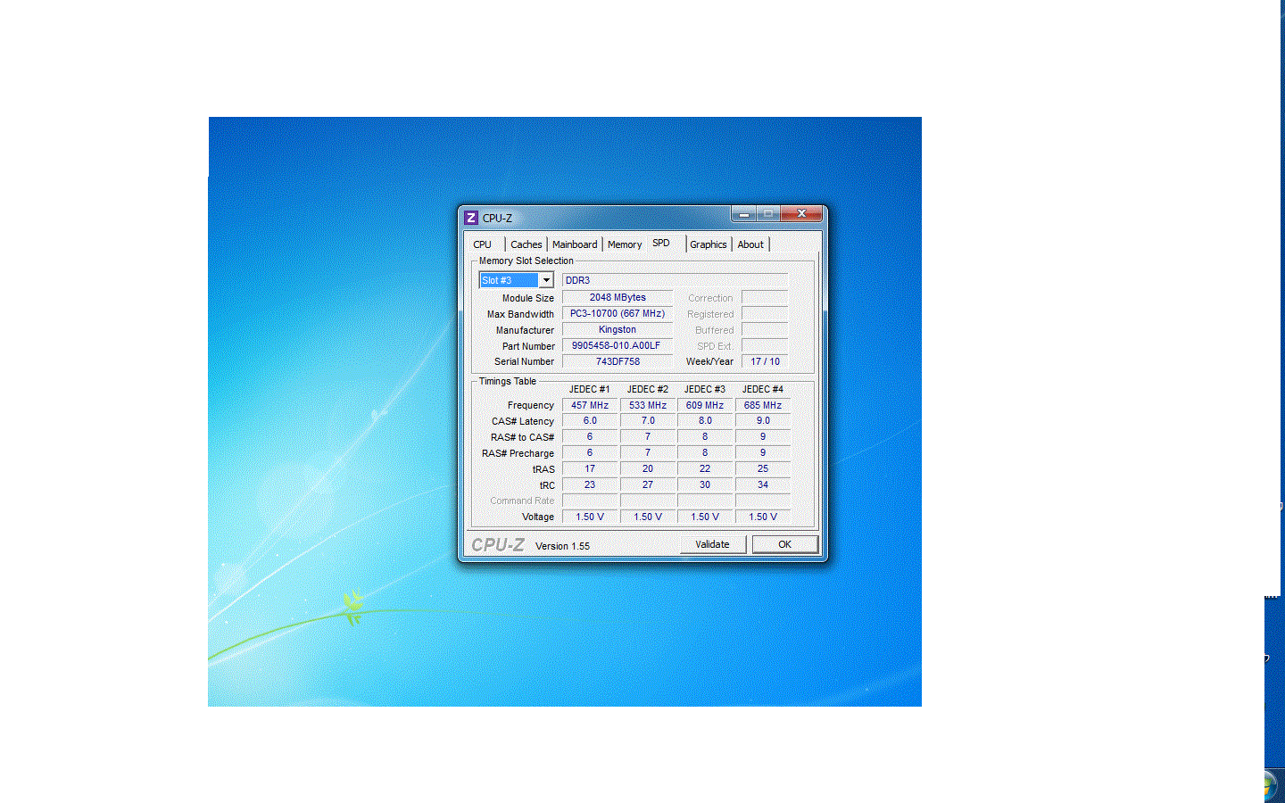
Task: Click the Max Bandwidth PC3-10700 field
Action: (618, 313)
